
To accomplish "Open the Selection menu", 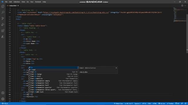I will pyautogui.click(x=17, y=2).
